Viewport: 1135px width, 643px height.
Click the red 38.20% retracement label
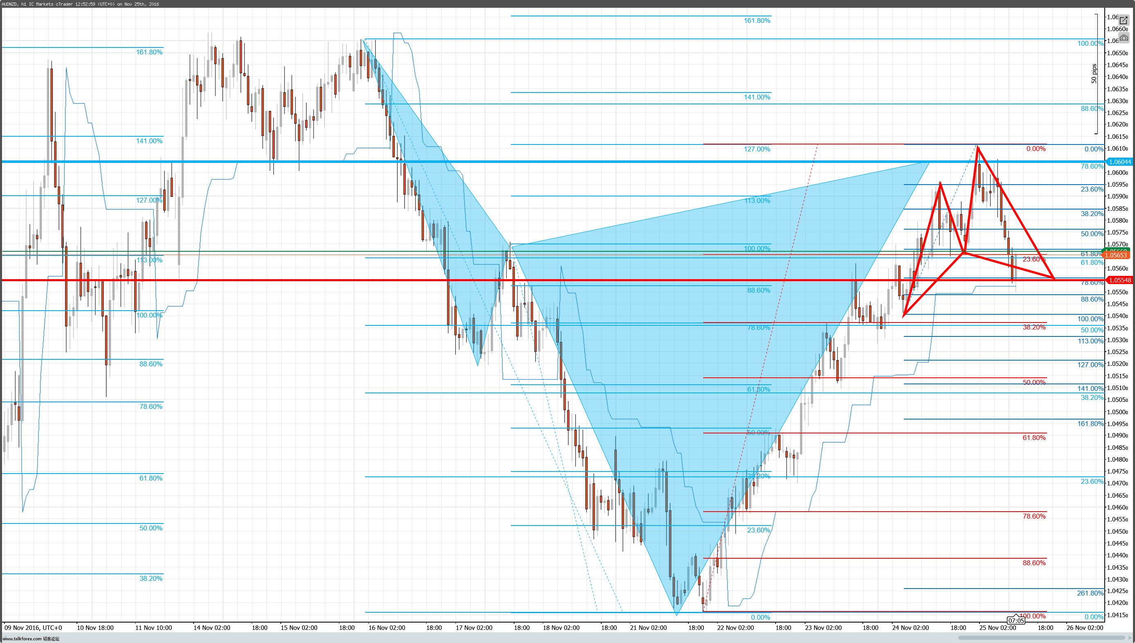click(1034, 327)
